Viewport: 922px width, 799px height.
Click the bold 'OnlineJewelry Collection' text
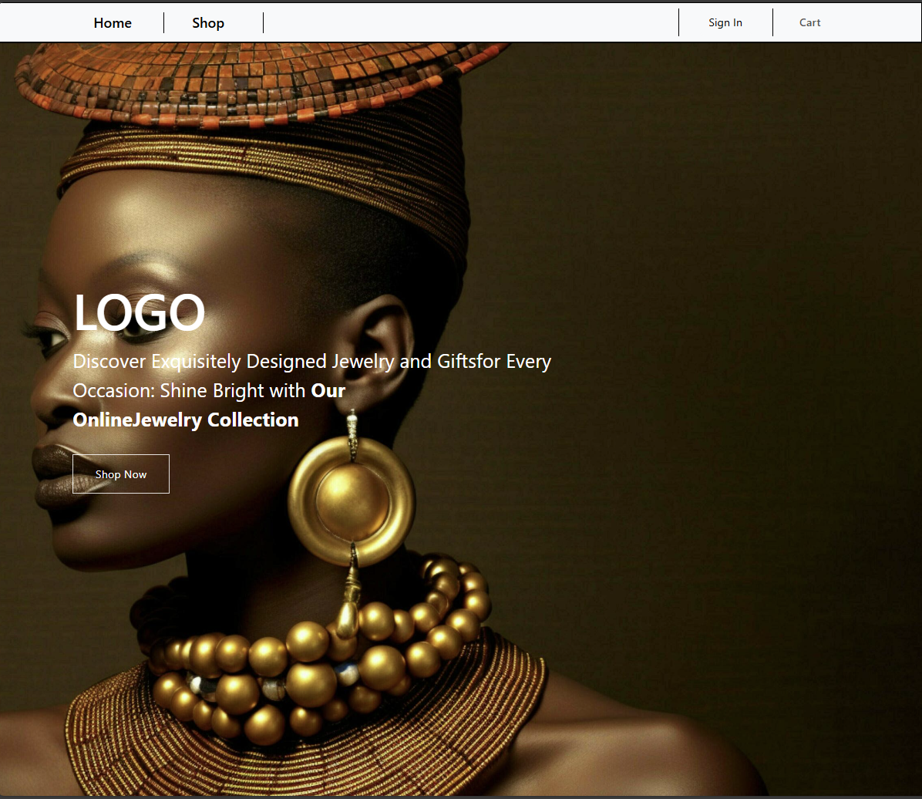tap(186, 420)
